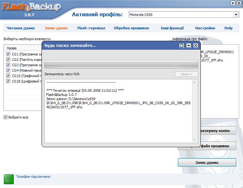Screen dimensions: 243x188
Task: Toggle the CG4 language pack checkbox
Action: click(8, 70)
